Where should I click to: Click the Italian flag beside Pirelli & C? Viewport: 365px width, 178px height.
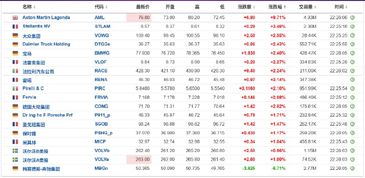15,88
